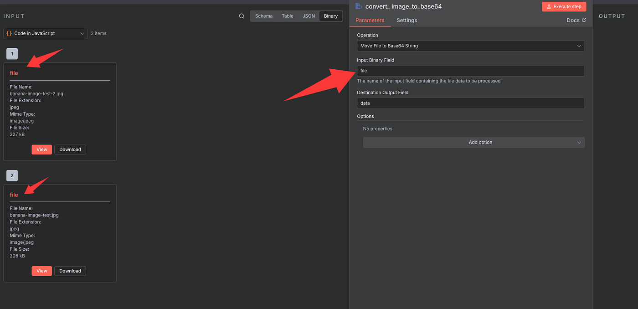The width and height of the screenshot is (638, 309).
Task: Switch to the Parameters tab
Action: coord(370,20)
